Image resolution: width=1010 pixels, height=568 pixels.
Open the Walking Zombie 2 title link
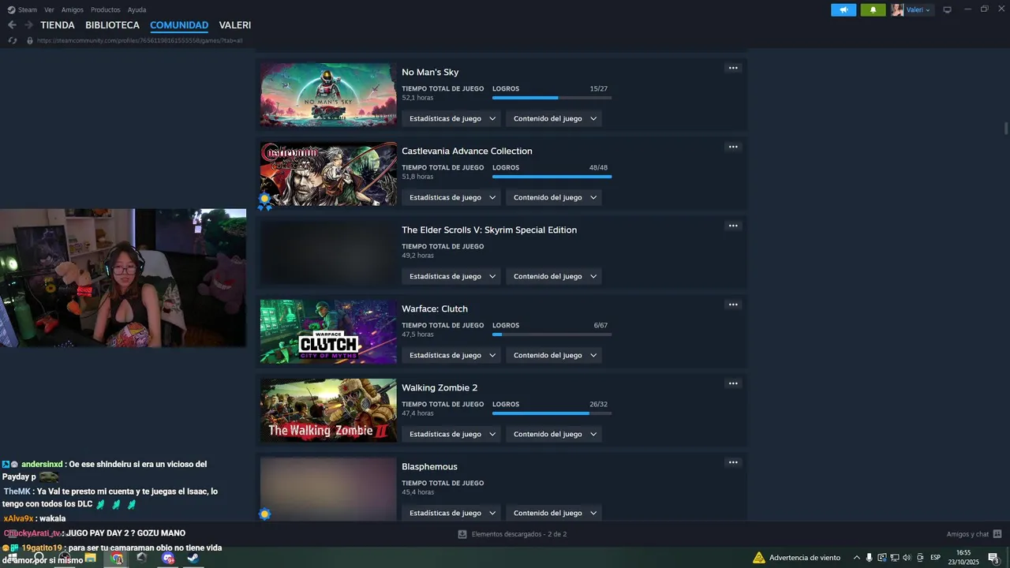[440, 387]
